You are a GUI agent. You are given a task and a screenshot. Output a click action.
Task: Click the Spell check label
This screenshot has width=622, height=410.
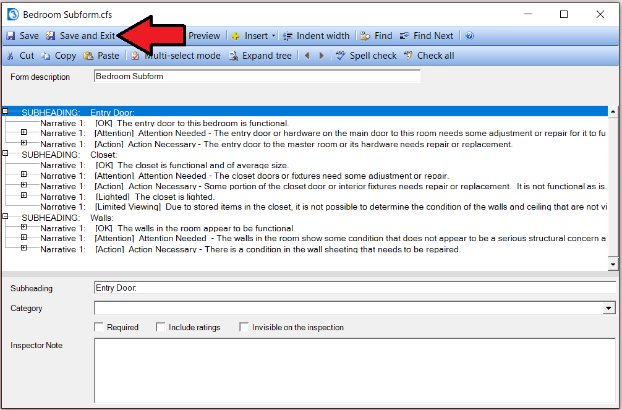(x=373, y=56)
